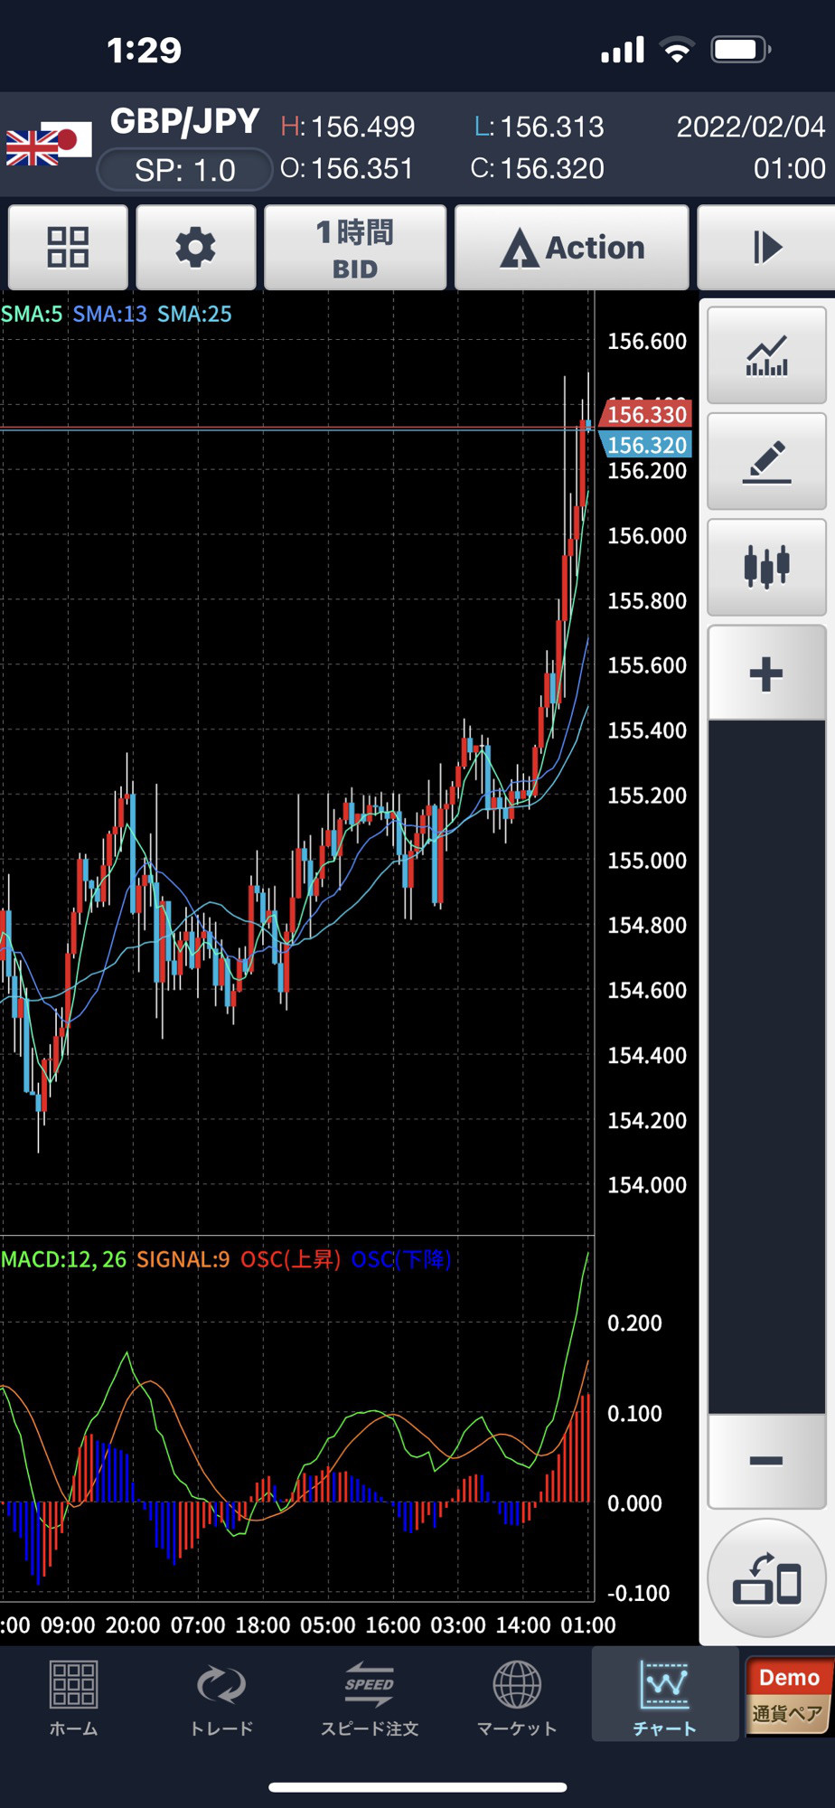The width and height of the screenshot is (835, 1808).
Task: Open the スピード注文 tab
Action: [x=370, y=1698]
